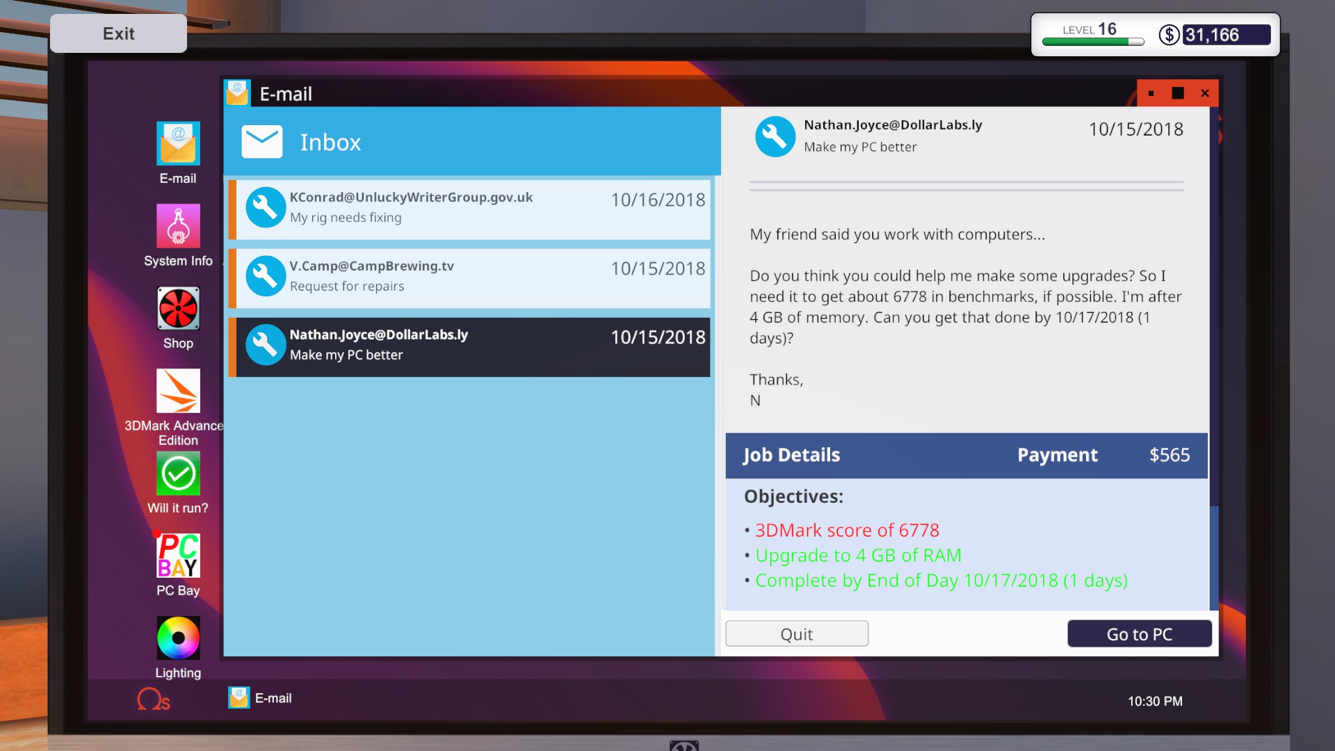Open the Shop fan icon
The image size is (1335, 751).
[x=178, y=309]
